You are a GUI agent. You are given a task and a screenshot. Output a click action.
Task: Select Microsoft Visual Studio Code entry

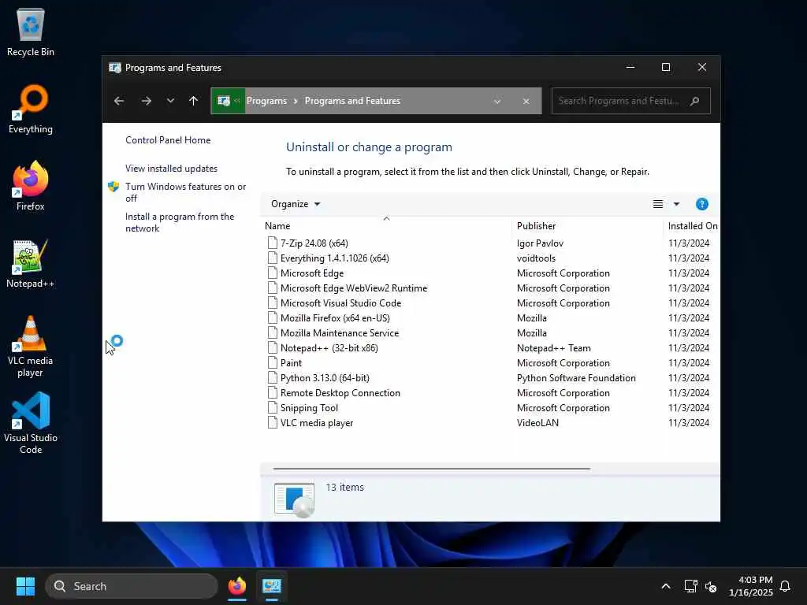click(340, 303)
